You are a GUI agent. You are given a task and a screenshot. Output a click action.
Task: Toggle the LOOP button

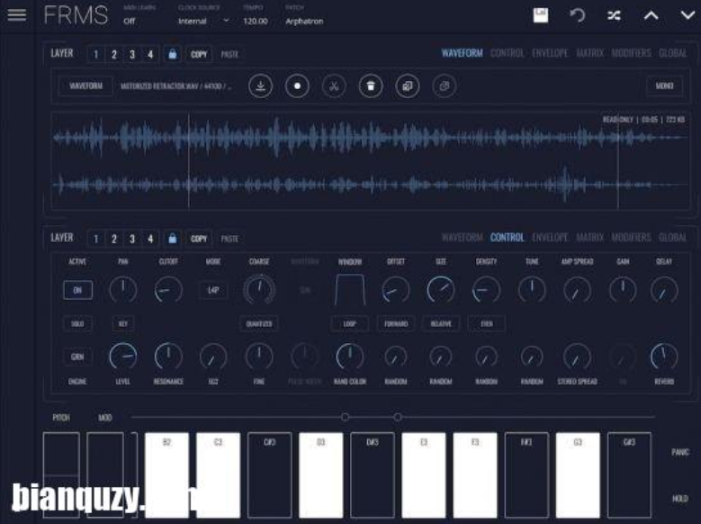(x=349, y=323)
